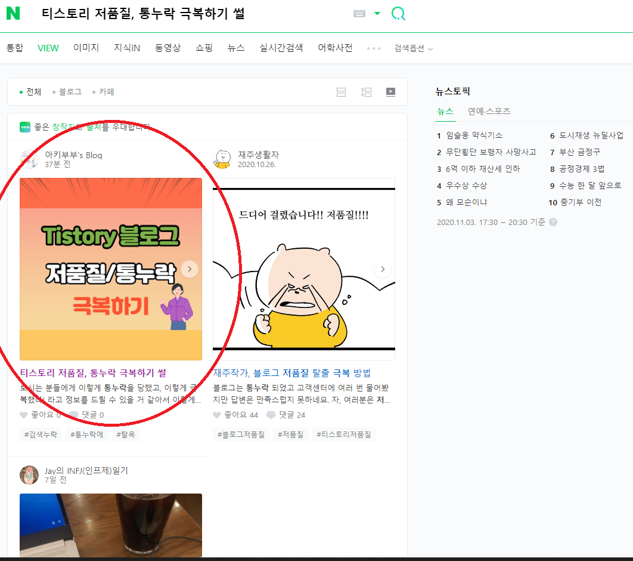This screenshot has width=633, height=561.
Task: Click next arrow on Tistory블로그 thumbnail
Action: click(190, 269)
